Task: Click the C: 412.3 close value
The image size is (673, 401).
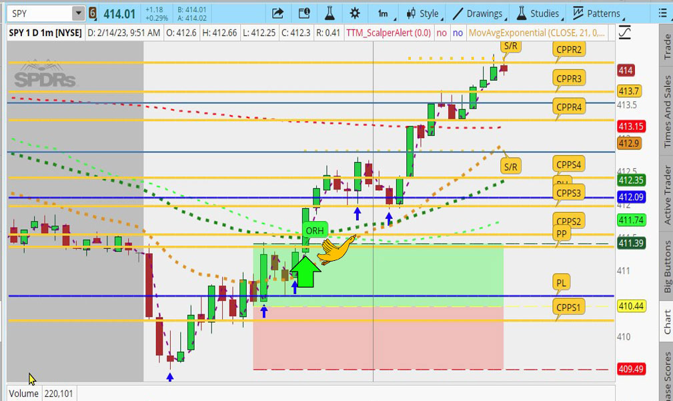Action: (295, 33)
